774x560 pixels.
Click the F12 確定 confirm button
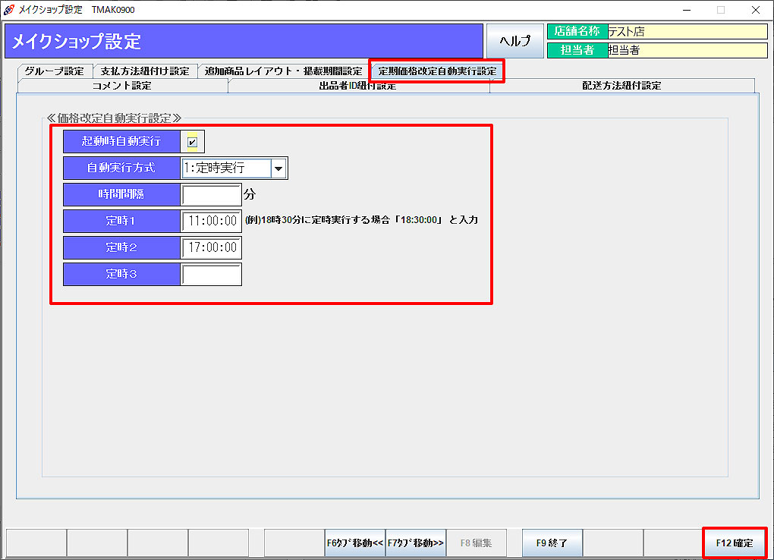point(734,543)
